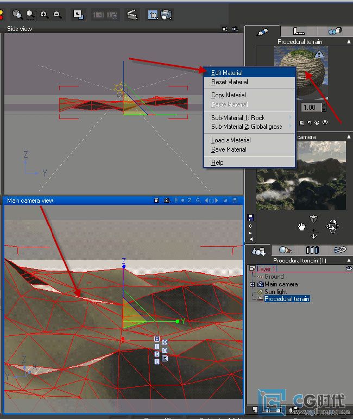The width and height of the screenshot is (353, 419).
Task: Click the zoom on selected objects icon
Action: point(17,15)
